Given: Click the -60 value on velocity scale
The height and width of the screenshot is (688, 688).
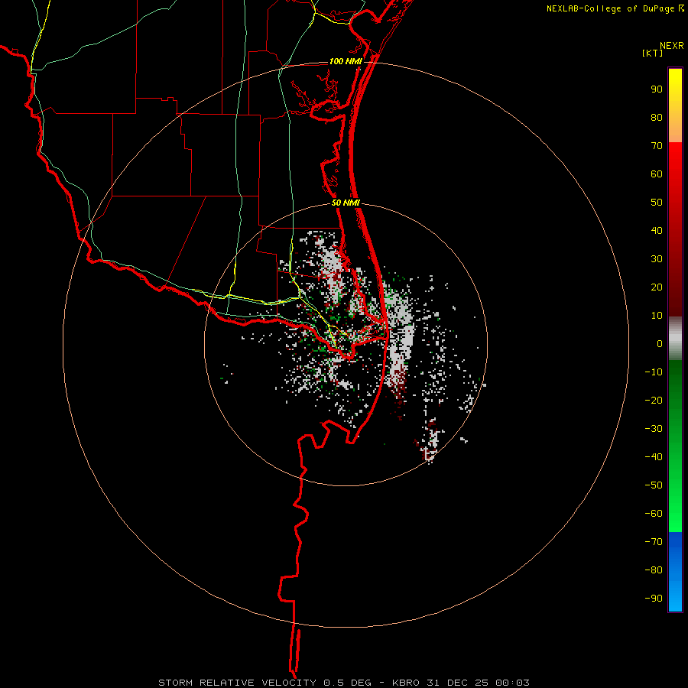Looking at the screenshot, I should pyautogui.click(x=654, y=514).
